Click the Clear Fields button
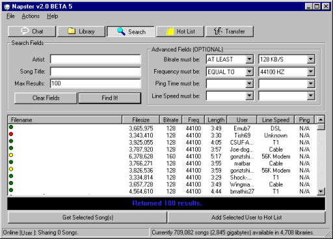 (x=46, y=98)
